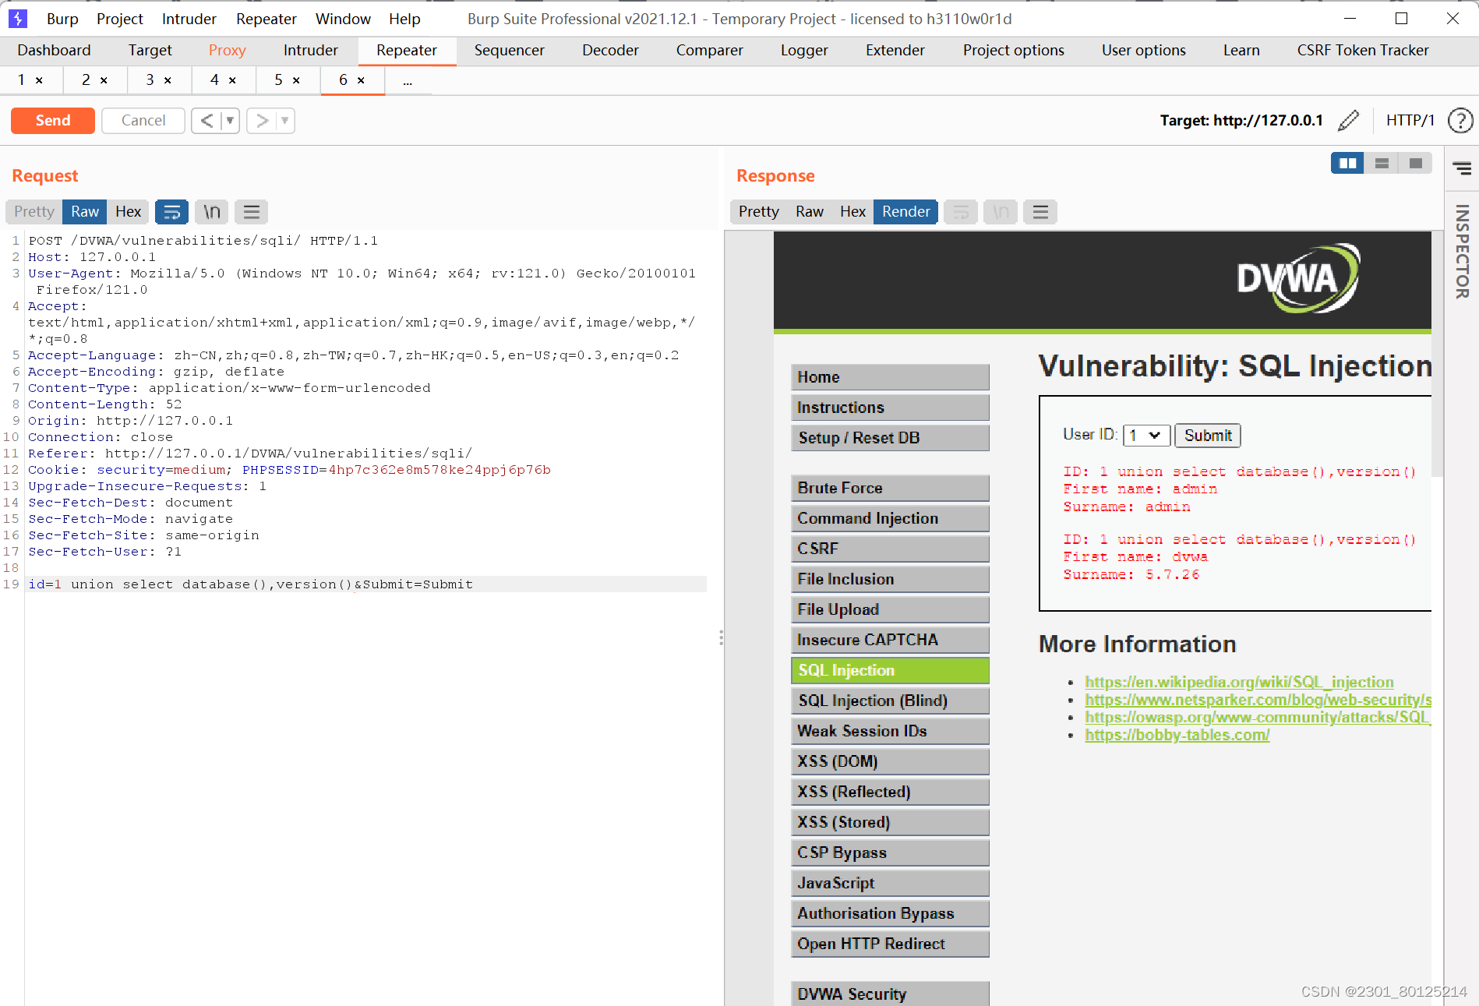The image size is (1479, 1006).
Task: Open DVWA SQL Injection (Blind) page
Action: pyautogui.click(x=890, y=701)
